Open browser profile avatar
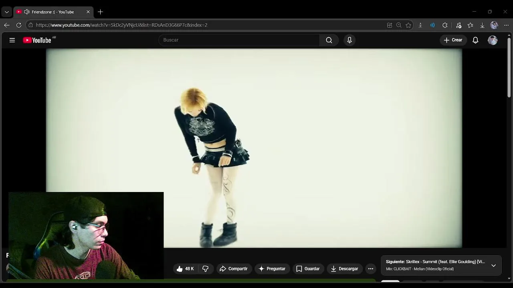 [x=494, y=25]
